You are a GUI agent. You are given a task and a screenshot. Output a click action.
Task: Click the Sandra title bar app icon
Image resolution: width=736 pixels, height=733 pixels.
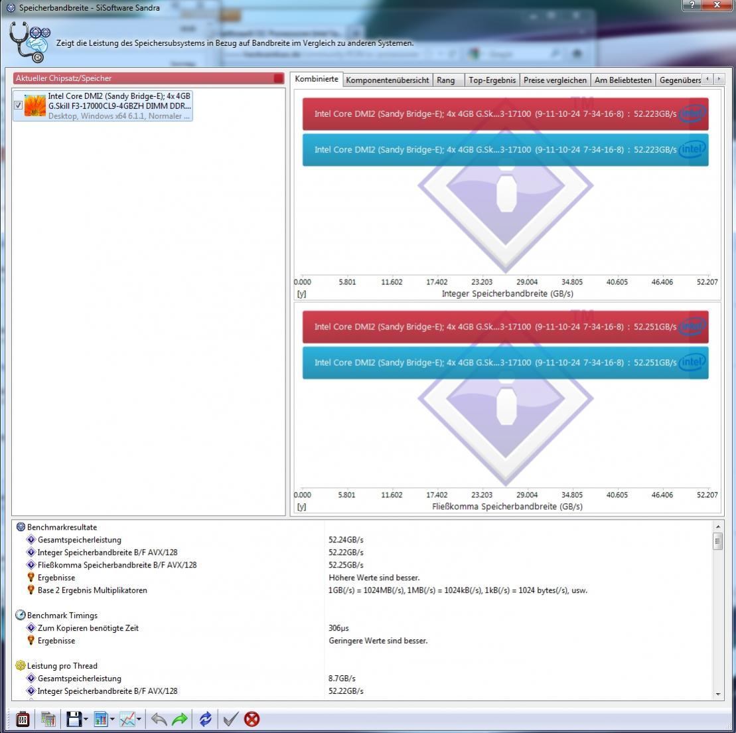coord(11,7)
